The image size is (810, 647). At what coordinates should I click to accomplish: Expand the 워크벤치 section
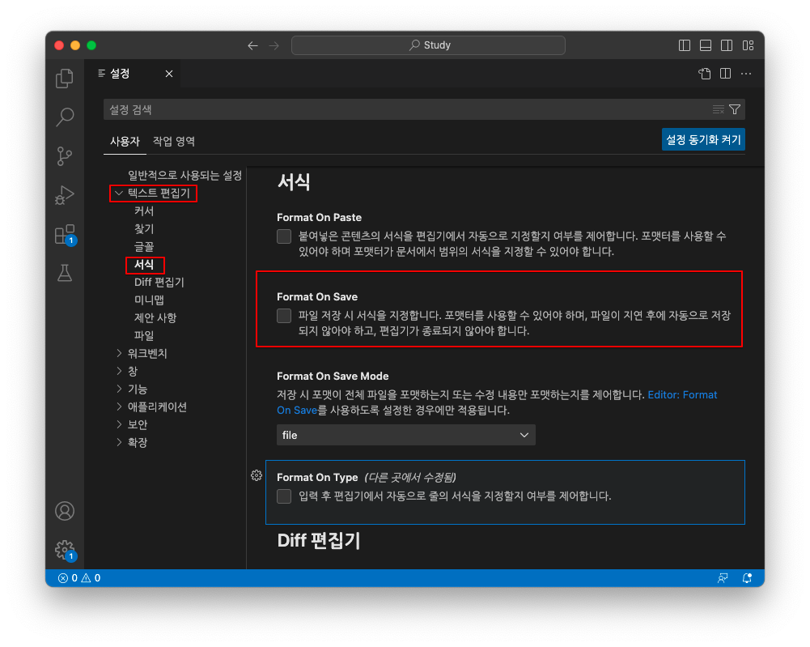click(x=119, y=353)
